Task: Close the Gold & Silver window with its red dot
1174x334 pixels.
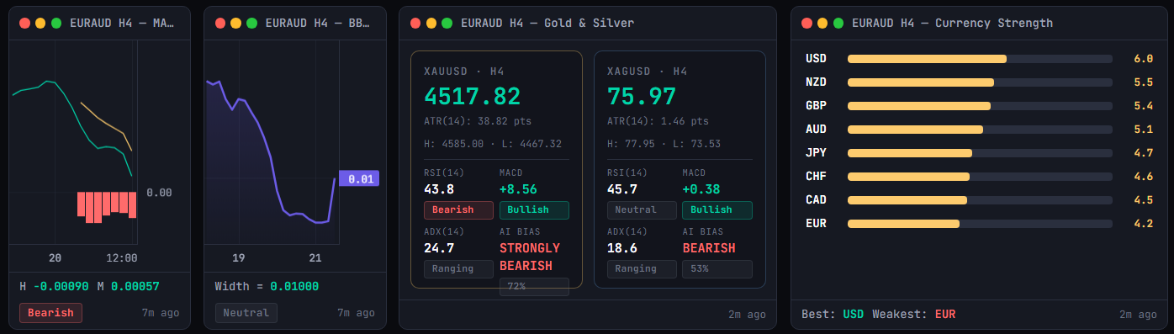Action: click(416, 24)
